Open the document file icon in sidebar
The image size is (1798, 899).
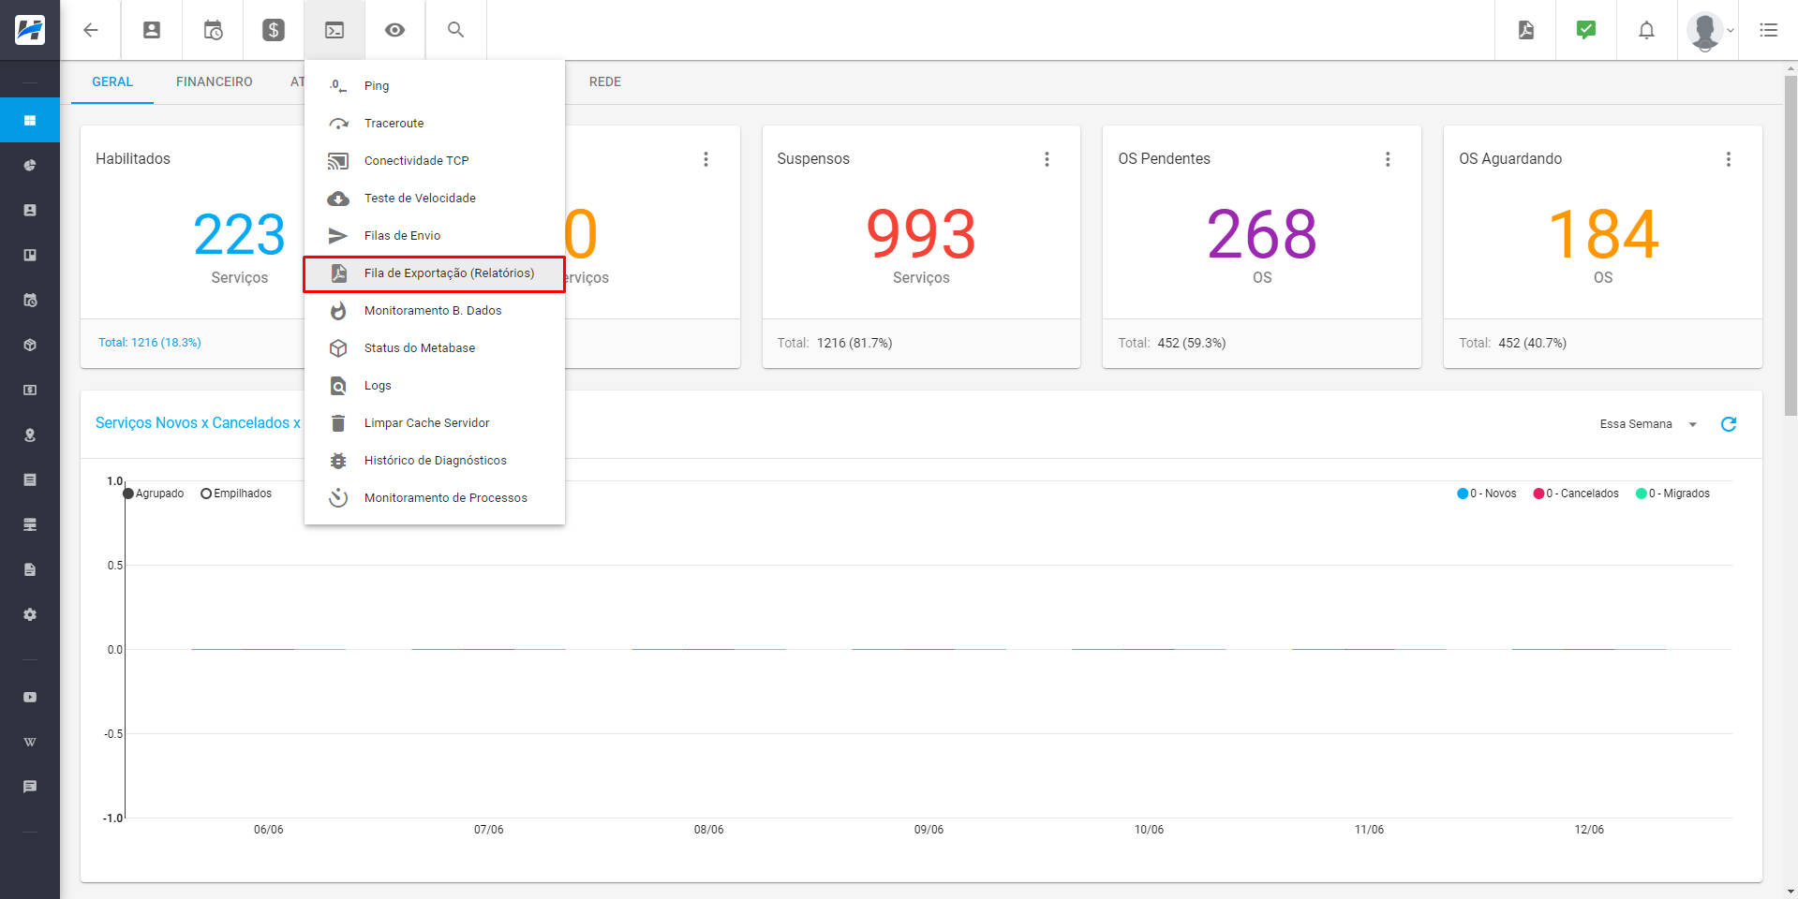(x=30, y=570)
